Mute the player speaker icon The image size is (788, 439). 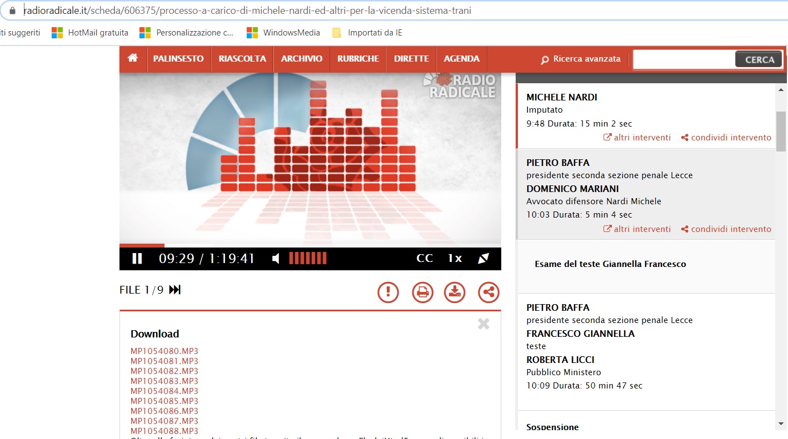click(x=276, y=258)
